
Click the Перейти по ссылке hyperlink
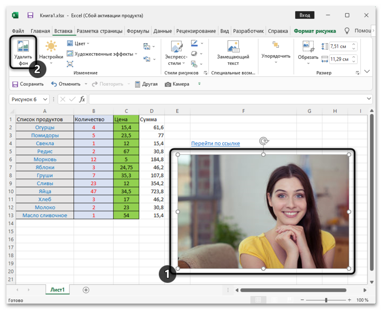(215, 143)
